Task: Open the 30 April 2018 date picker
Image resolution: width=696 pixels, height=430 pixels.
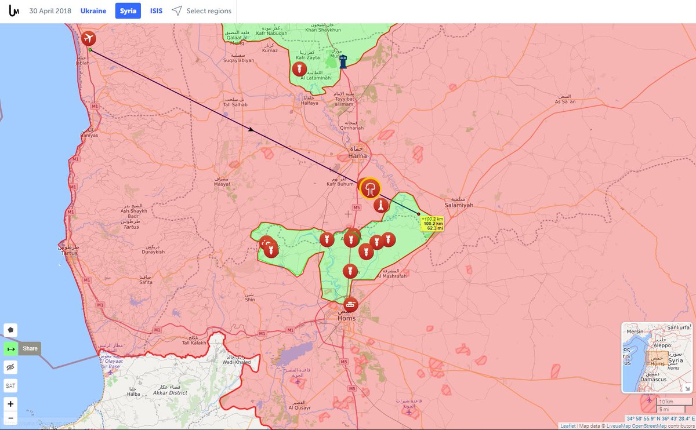Action: [49, 11]
